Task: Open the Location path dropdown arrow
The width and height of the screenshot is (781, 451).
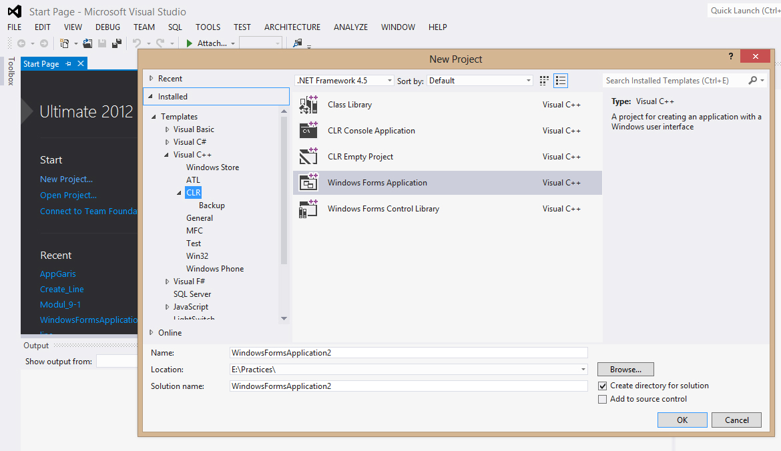Action: 583,370
